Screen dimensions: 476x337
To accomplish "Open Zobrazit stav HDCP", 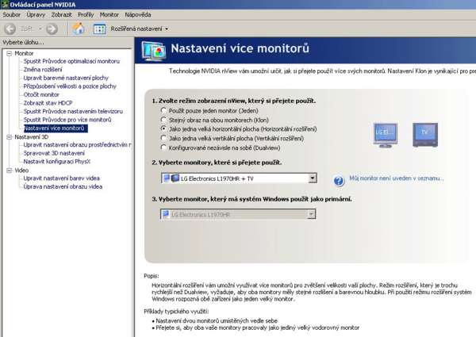I will (x=48, y=103).
